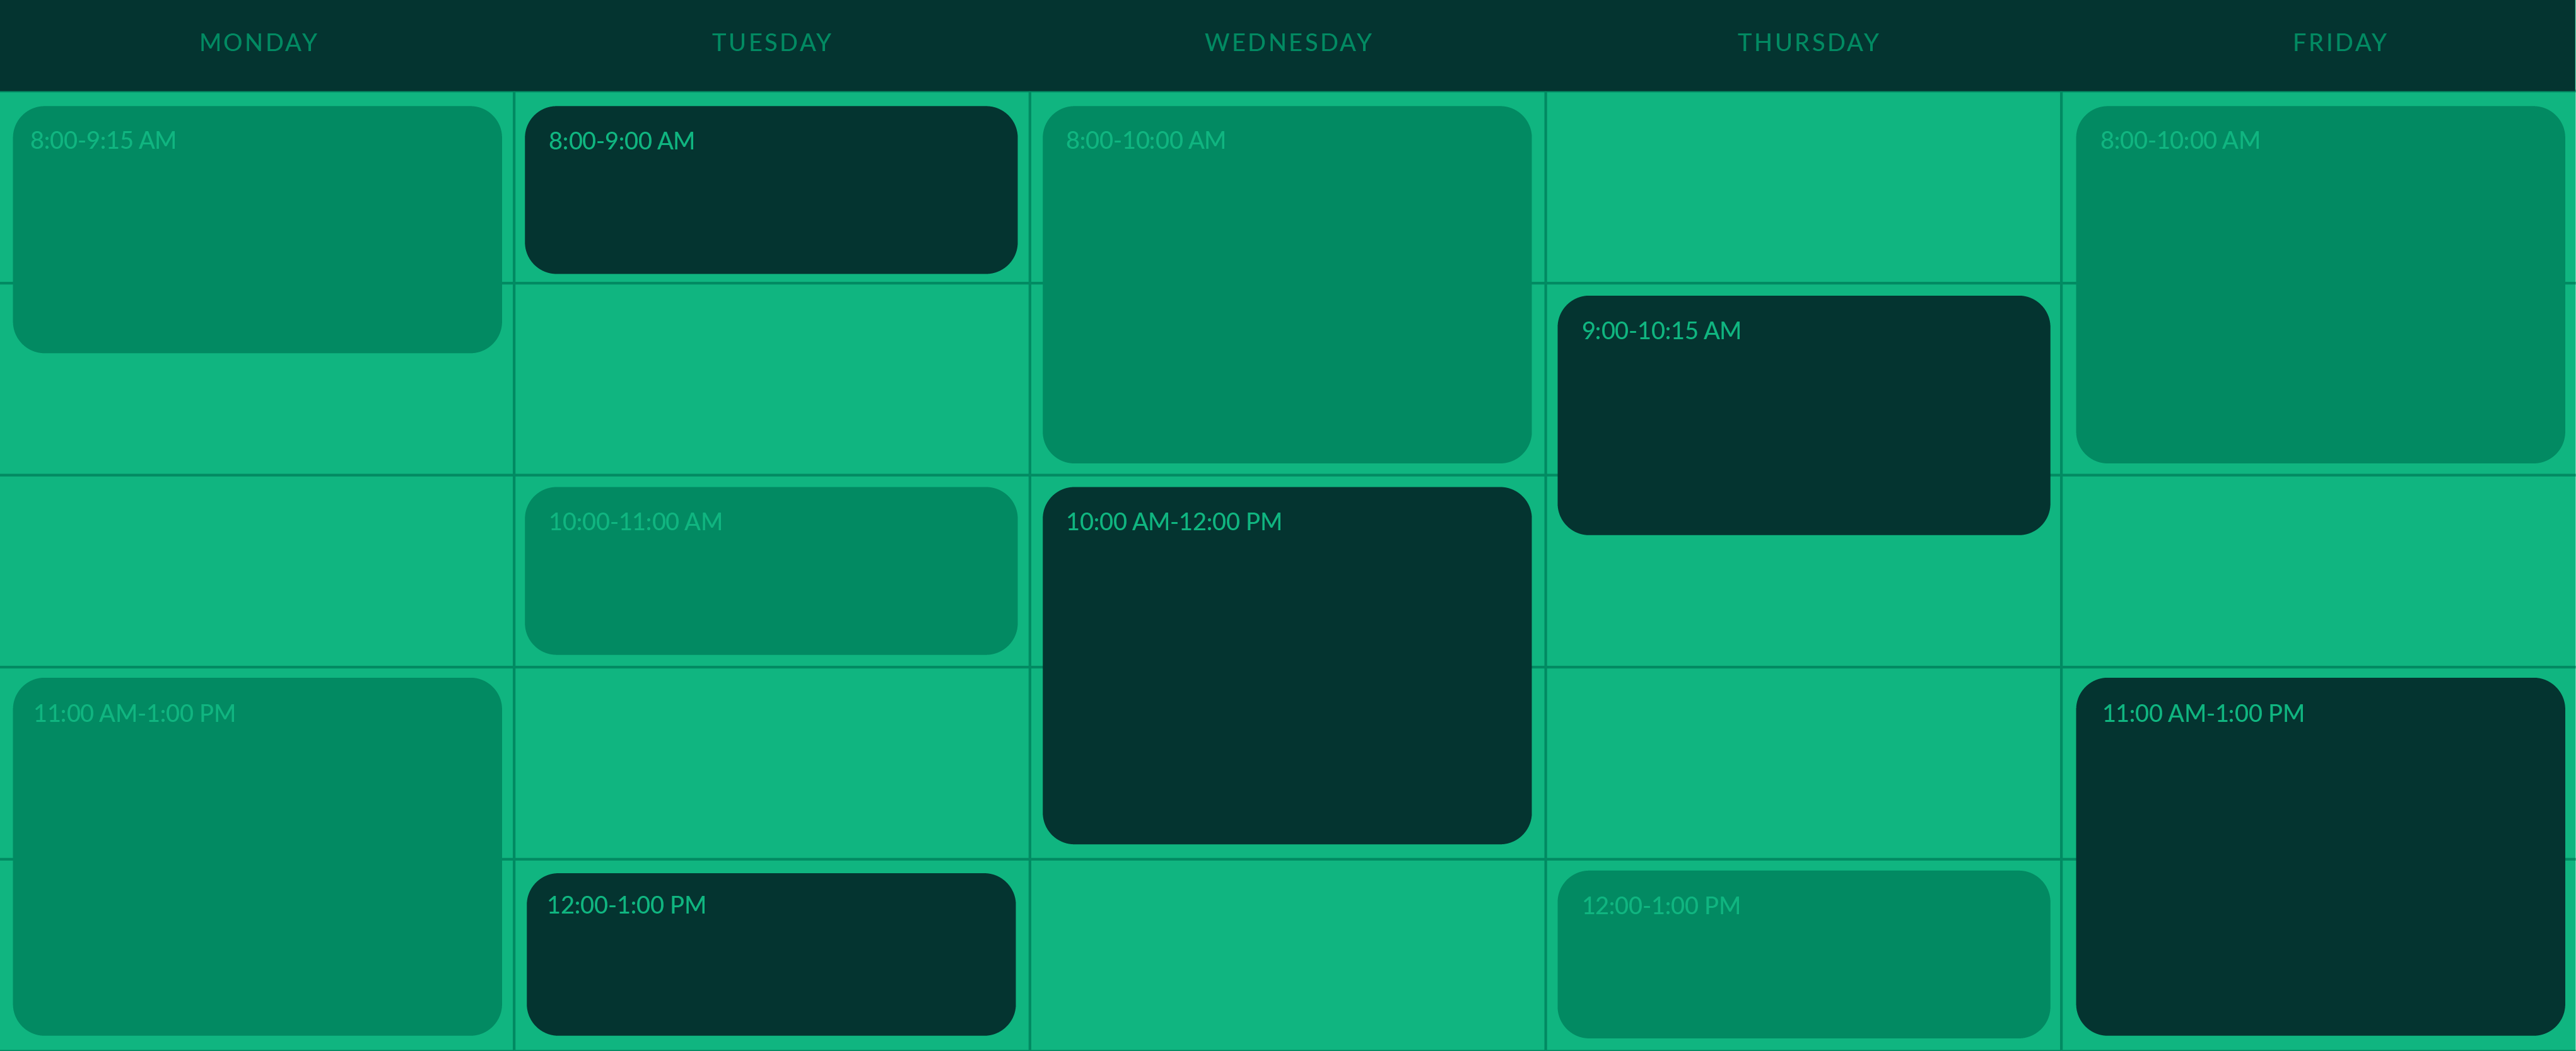Select the Wednesday column header
Image resolution: width=2576 pixels, height=1051 pixels.
(x=1288, y=43)
